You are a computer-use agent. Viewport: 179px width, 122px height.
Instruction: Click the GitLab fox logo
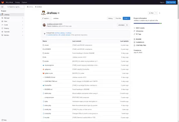tap(3, 2)
